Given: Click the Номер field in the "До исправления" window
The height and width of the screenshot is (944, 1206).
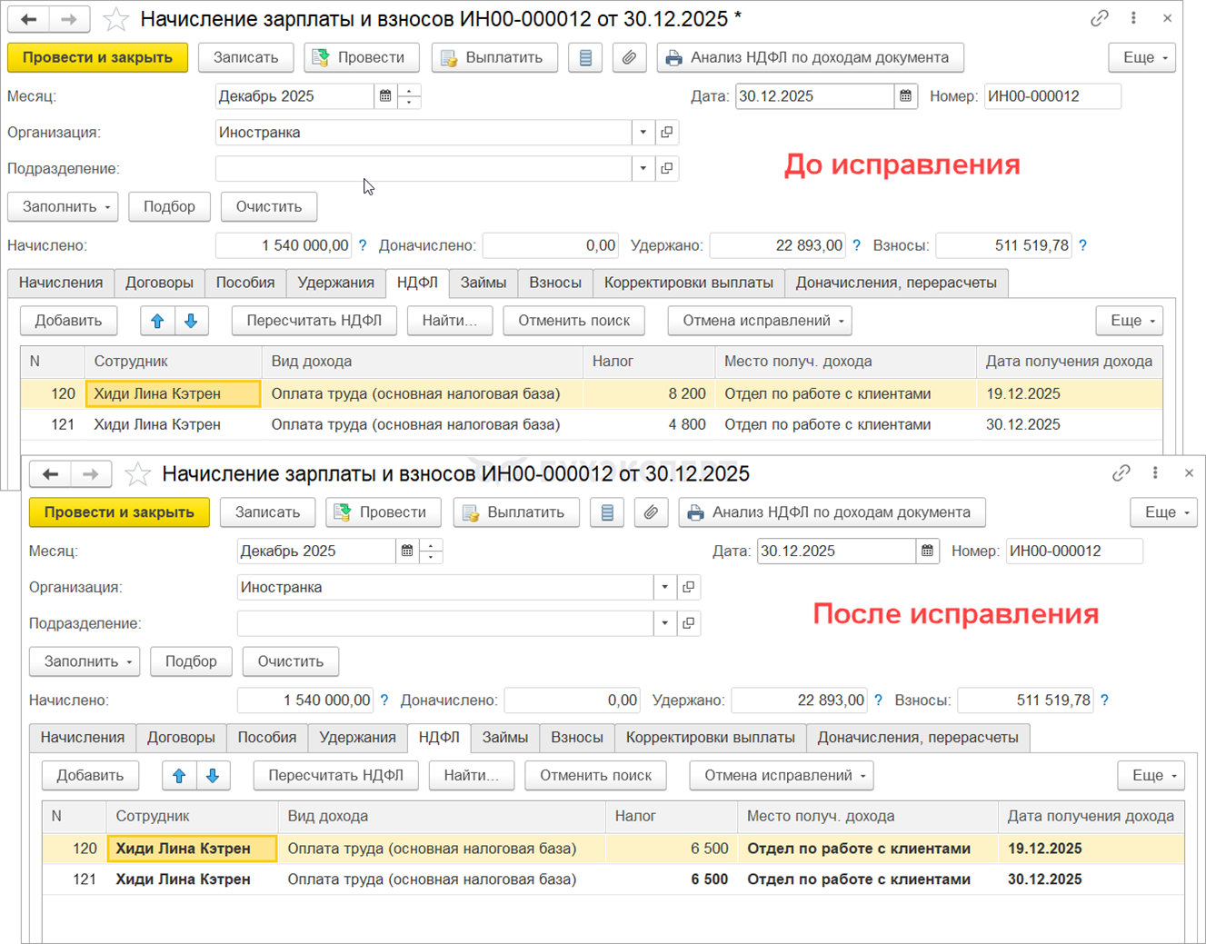Looking at the screenshot, I should tap(1052, 96).
